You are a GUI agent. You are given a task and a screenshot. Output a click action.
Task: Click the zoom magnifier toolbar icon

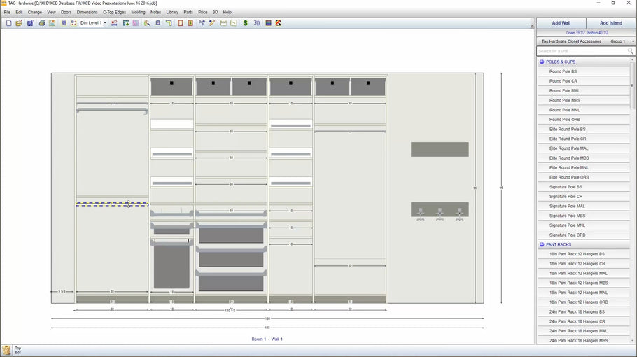click(x=147, y=23)
